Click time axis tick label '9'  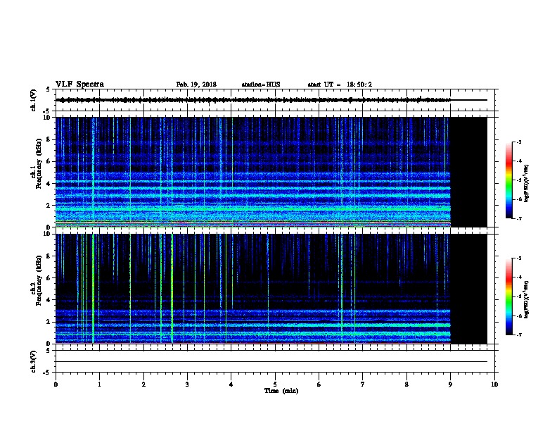450,384
